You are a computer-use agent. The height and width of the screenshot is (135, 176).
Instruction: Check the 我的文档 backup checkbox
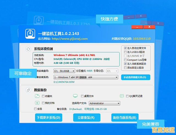[x=43, y=103]
